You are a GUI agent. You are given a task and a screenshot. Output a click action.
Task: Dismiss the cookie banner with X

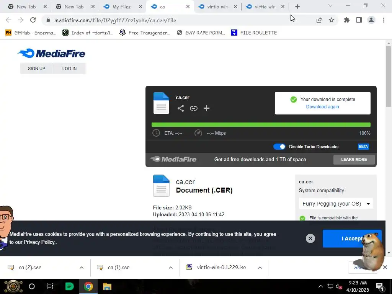[310, 238]
